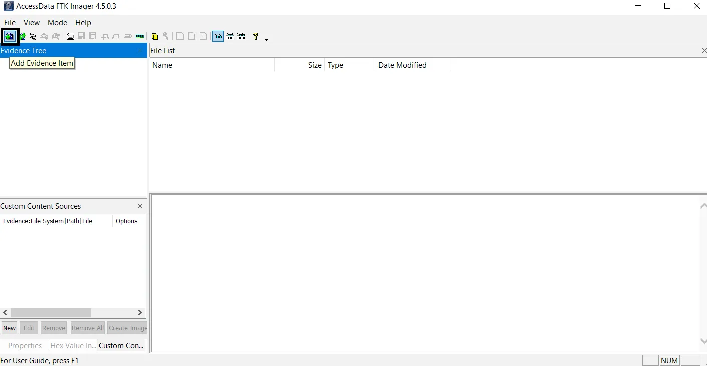Open the View menu
This screenshot has width=707, height=366.
(32, 23)
